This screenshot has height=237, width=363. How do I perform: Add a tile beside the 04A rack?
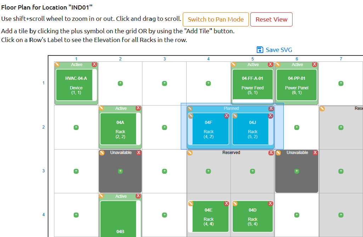pos(164,128)
